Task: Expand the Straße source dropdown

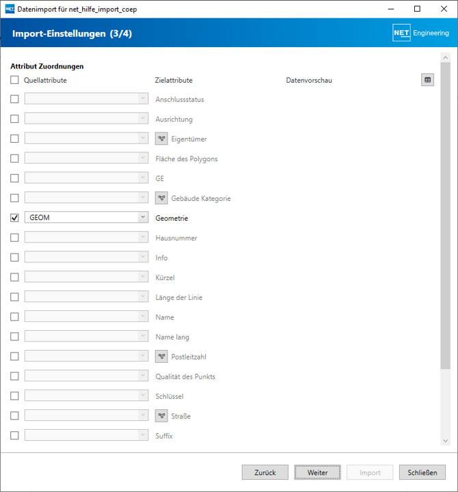Action: point(86,415)
